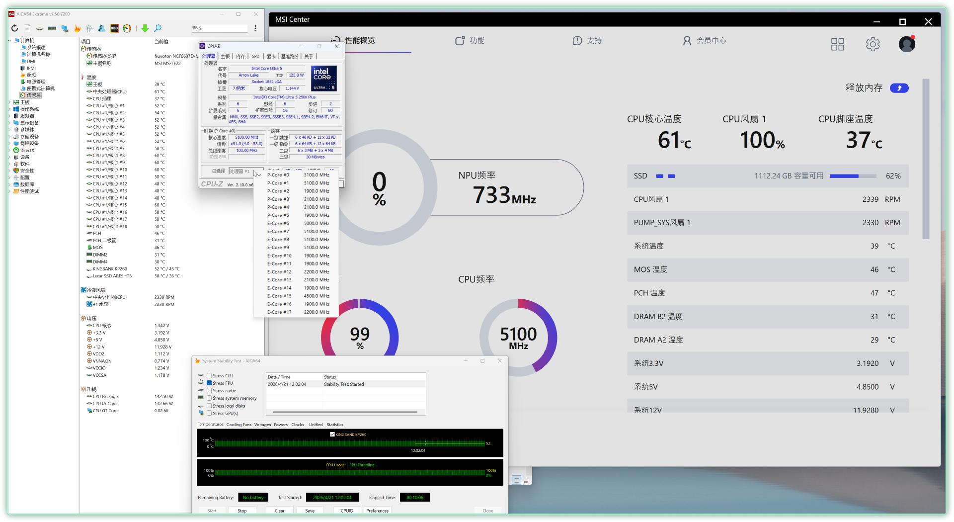Screen dimensions: 954x522
Task: Enable the Stress cache checkbox
Action: [209, 391]
